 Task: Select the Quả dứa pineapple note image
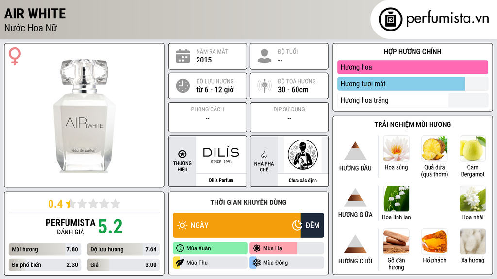click(x=434, y=149)
